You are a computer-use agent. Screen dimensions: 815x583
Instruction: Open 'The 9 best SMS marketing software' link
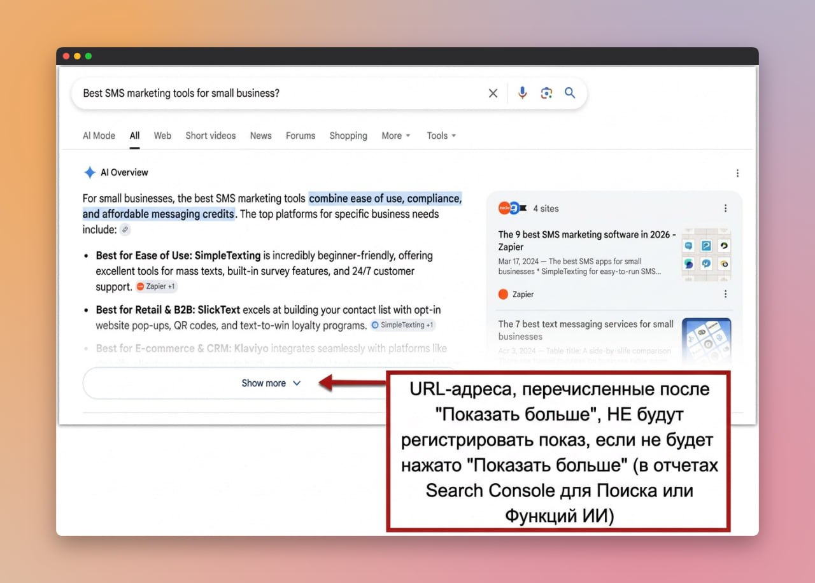(587, 241)
